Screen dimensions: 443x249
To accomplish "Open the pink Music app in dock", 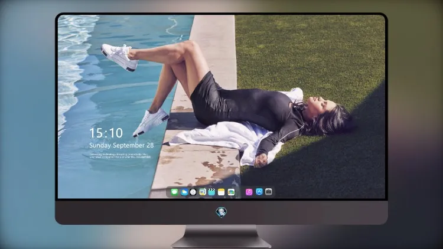I will tap(249, 192).
